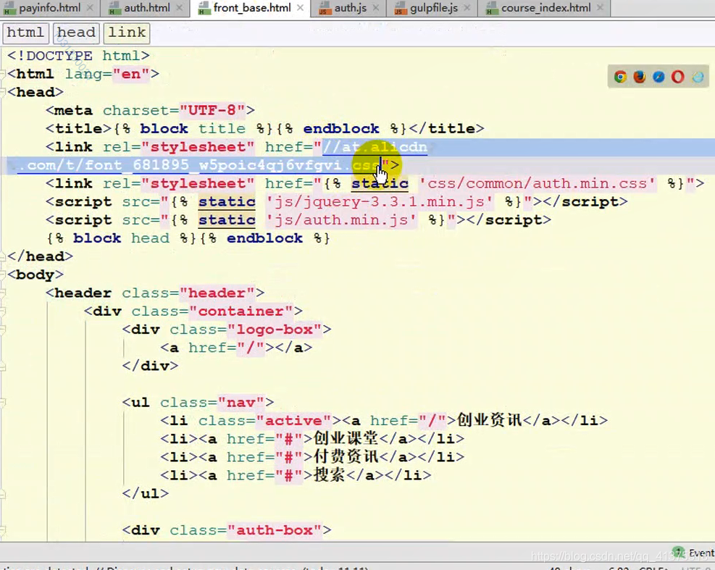Screen dimensions: 715x570
Task: Collapse the body tag fold marker
Action: click(x=3, y=274)
